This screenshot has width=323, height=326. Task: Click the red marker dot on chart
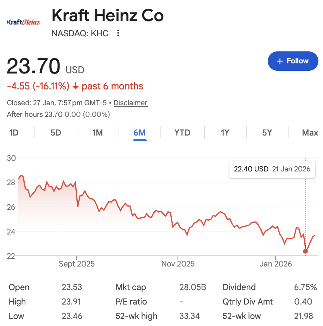point(305,251)
